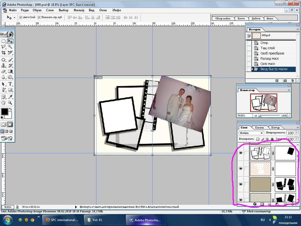Image resolution: width=301 pixels, height=226 pixels.
Task: Switch to the Каналы tab
Action: coord(259,127)
